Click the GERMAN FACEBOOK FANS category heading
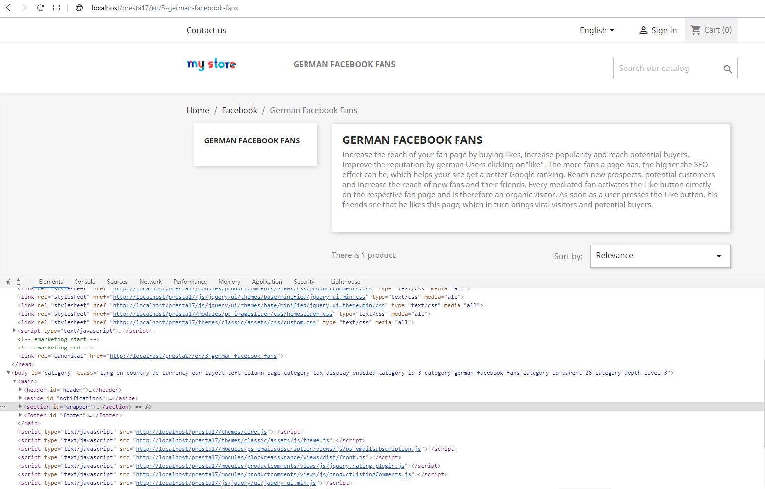The height and width of the screenshot is (489, 765). click(412, 140)
